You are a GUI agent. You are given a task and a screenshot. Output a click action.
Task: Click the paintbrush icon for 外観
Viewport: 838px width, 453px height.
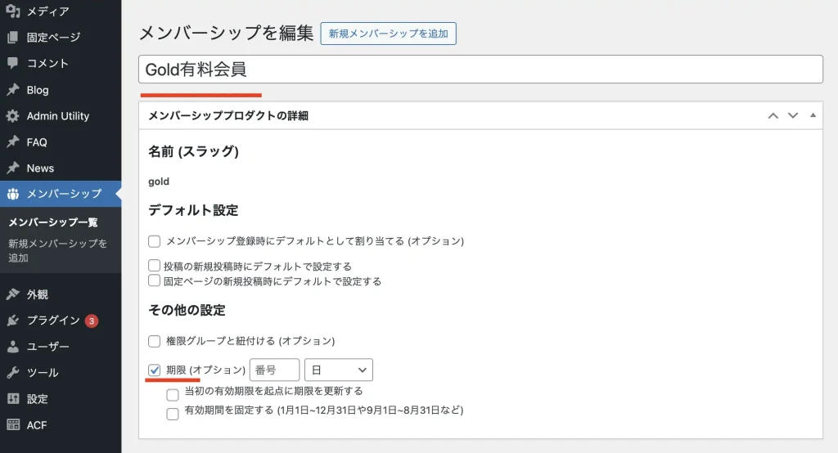(x=12, y=294)
